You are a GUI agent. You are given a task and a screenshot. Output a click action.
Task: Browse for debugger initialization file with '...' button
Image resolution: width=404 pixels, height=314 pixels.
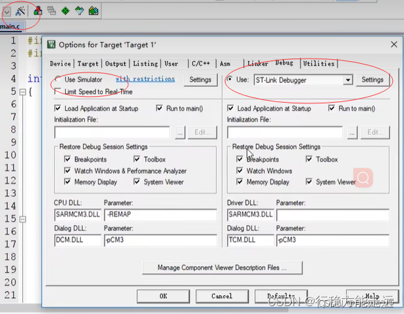click(352, 133)
